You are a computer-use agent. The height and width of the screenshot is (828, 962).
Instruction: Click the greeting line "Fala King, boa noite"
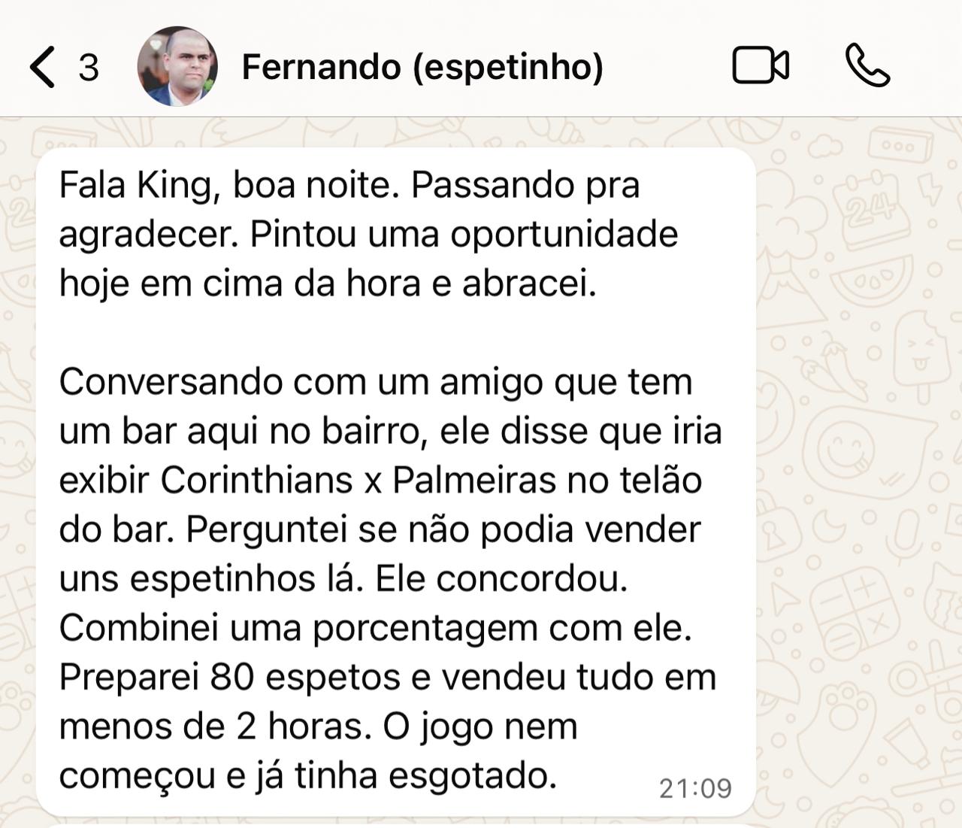tap(227, 186)
